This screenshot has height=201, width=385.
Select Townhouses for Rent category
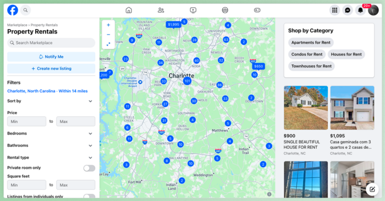point(311,66)
